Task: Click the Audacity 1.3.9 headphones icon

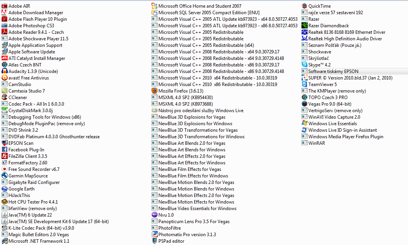Action: [5, 71]
